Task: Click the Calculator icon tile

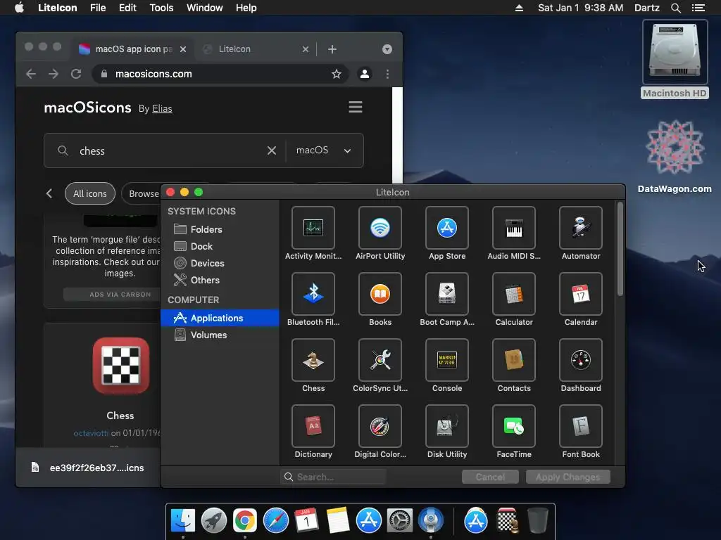Action: (513, 294)
